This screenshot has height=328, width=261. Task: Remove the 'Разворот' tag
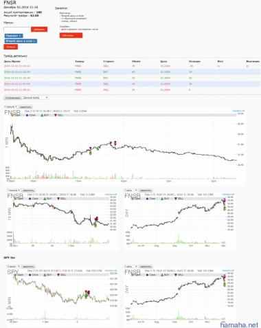point(20,36)
